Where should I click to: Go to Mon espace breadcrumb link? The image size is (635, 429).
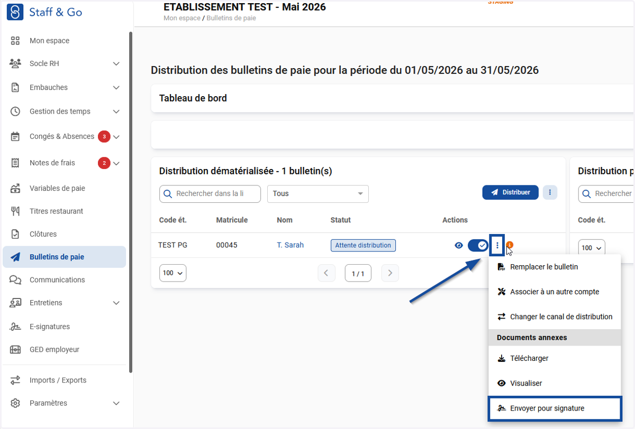[x=182, y=18]
